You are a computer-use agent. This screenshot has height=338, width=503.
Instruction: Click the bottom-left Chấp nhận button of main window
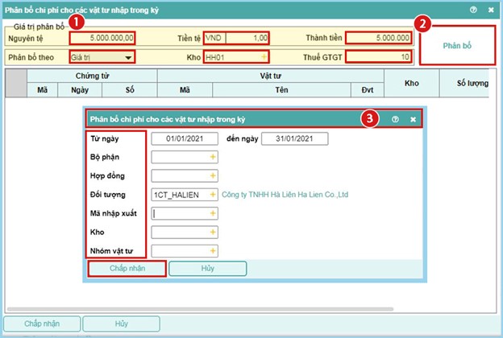[41, 323]
